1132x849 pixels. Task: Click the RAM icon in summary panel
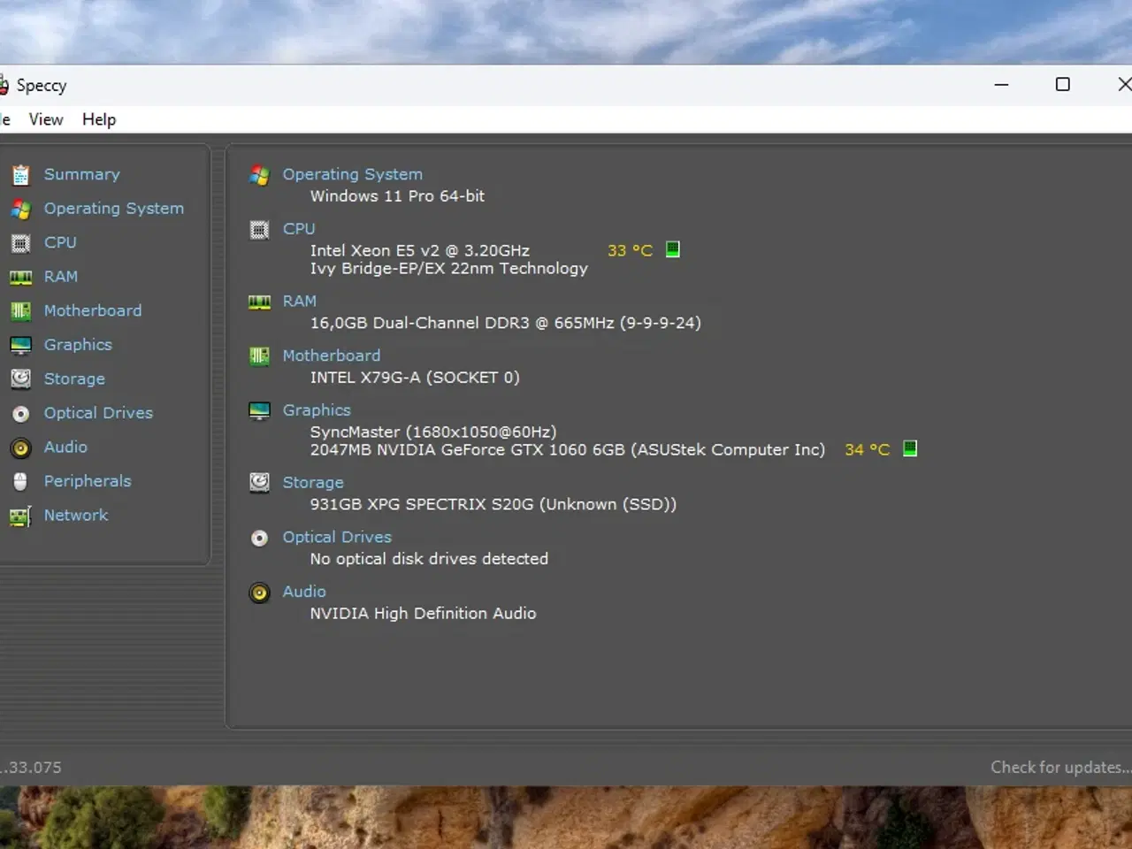pyautogui.click(x=259, y=302)
